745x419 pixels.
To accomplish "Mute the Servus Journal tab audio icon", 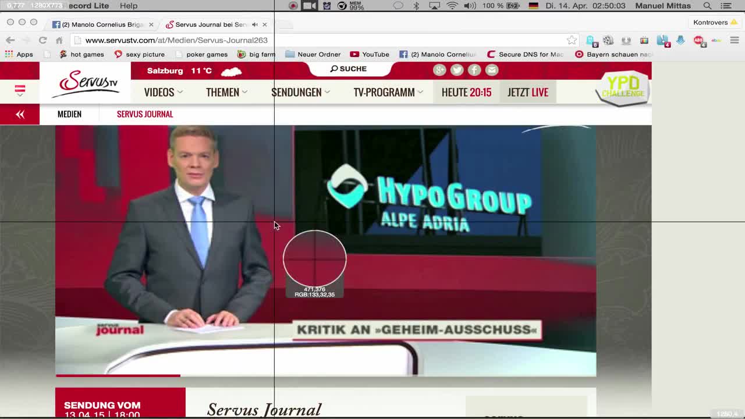I will click(255, 24).
